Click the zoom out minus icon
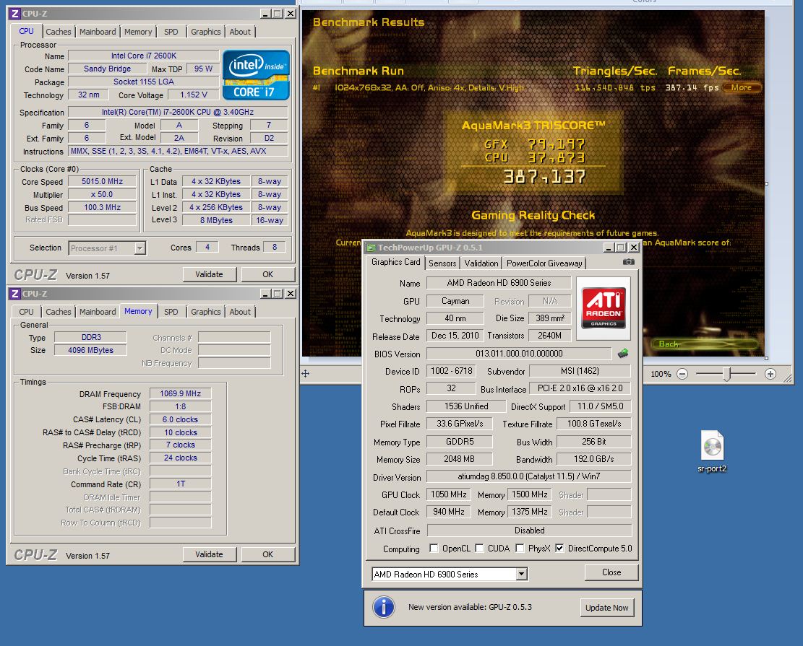This screenshot has width=803, height=646. pos(682,374)
